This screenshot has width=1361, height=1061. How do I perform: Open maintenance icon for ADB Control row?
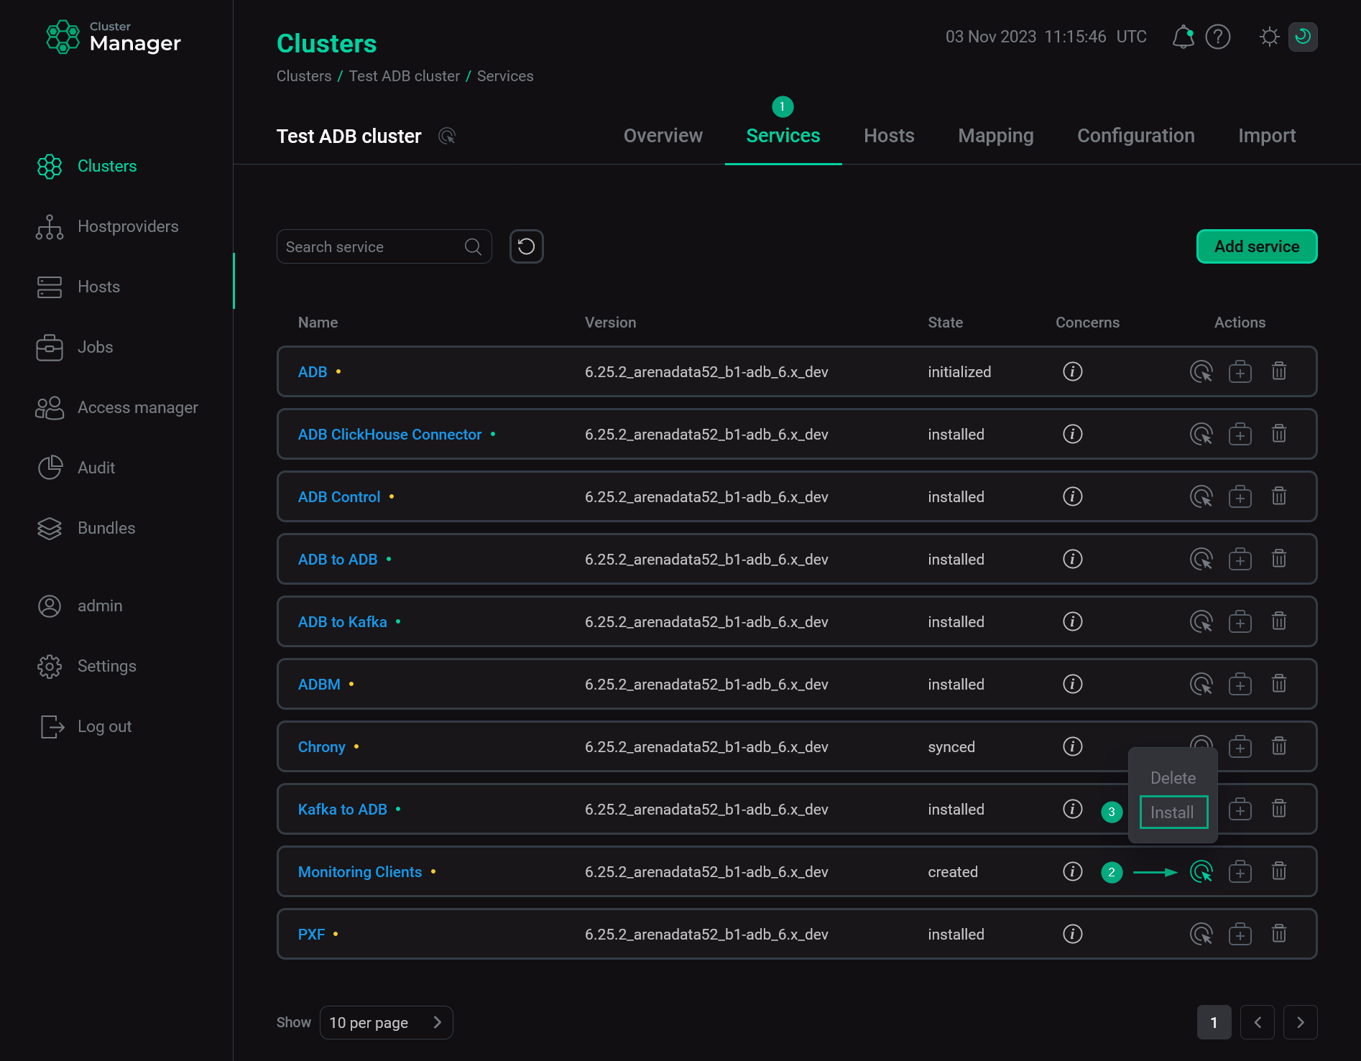click(x=1240, y=496)
